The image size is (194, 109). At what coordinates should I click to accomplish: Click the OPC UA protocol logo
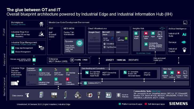(121, 60)
